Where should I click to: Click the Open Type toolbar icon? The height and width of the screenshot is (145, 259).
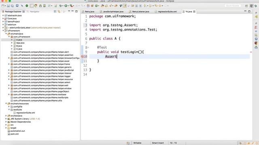click(102, 6)
